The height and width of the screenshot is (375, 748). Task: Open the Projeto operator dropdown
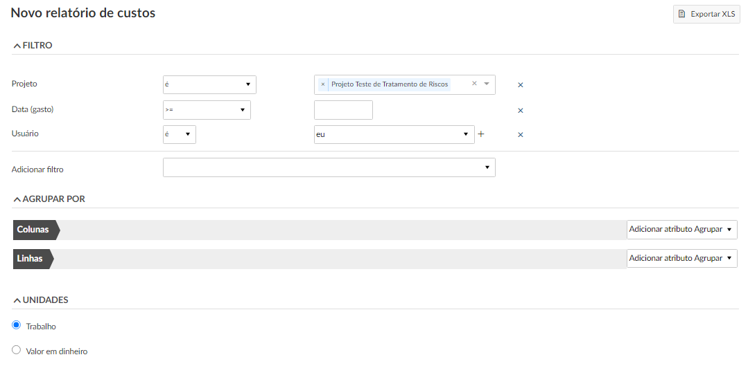tap(209, 84)
